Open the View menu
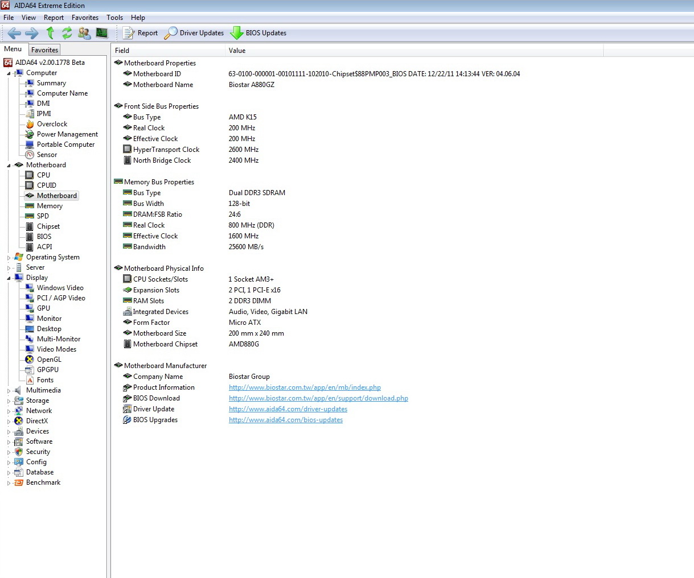 [28, 18]
